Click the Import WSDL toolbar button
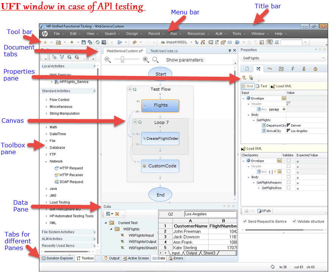The height and width of the screenshot is (272, 333). pos(174,42)
